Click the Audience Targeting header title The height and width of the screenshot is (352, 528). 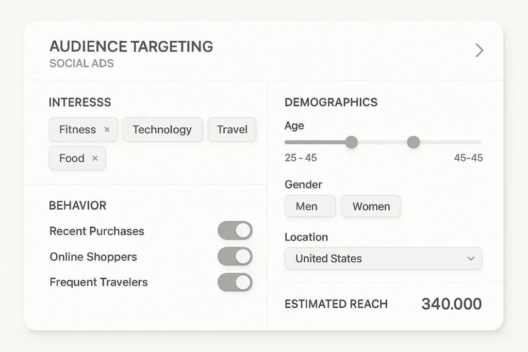[131, 46]
